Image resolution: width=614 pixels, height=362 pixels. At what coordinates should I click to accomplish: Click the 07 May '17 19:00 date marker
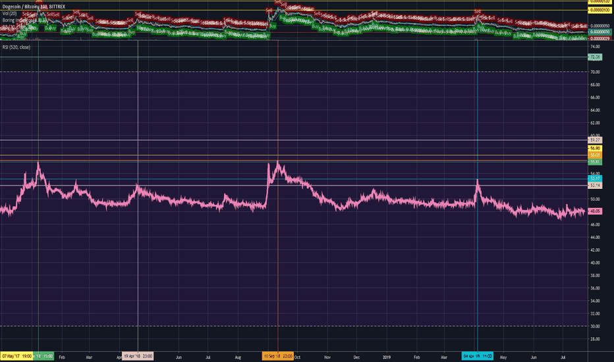[x=17, y=356]
